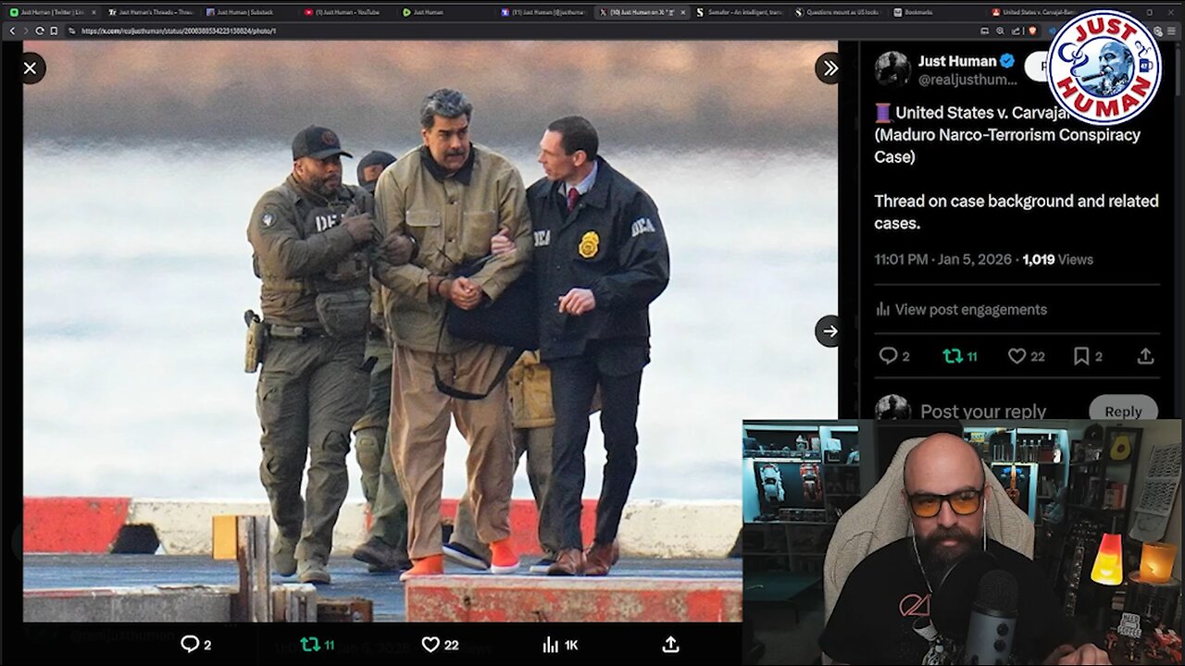View analytics 1K icon below photo
The image size is (1185, 666).
click(x=559, y=645)
